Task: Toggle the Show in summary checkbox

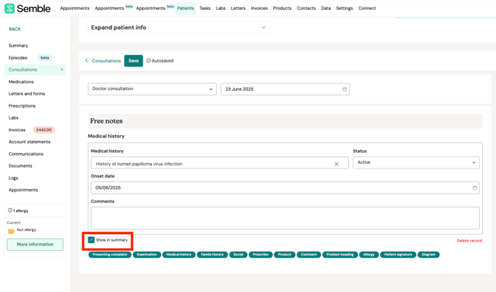Action: pos(92,240)
